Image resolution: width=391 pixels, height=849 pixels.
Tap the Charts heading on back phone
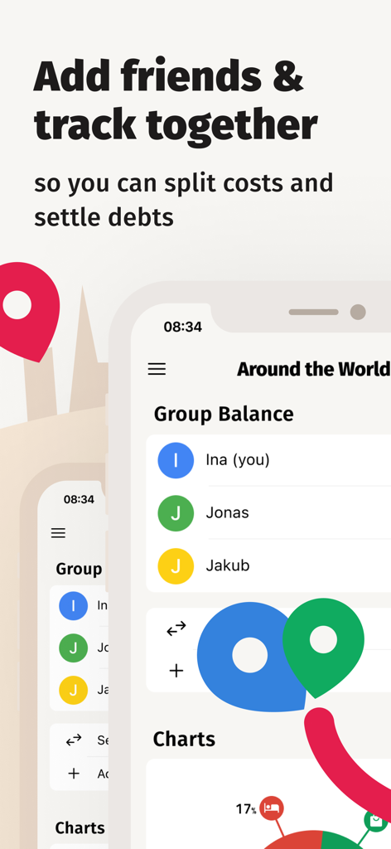80,828
